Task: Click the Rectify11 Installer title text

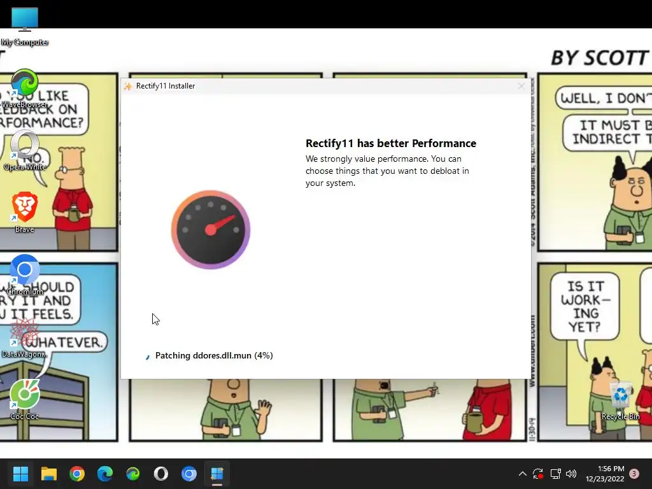Action: point(166,86)
